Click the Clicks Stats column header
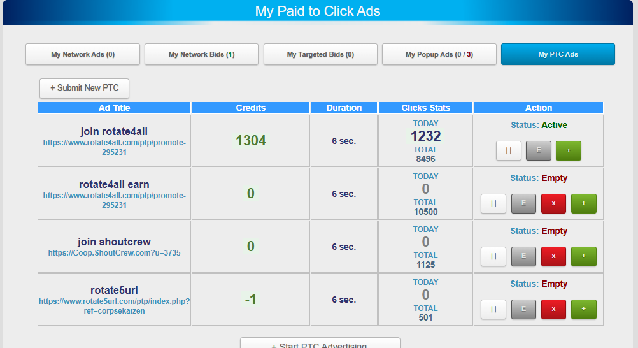This screenshot has width=638, height=348. pos(425,108)
